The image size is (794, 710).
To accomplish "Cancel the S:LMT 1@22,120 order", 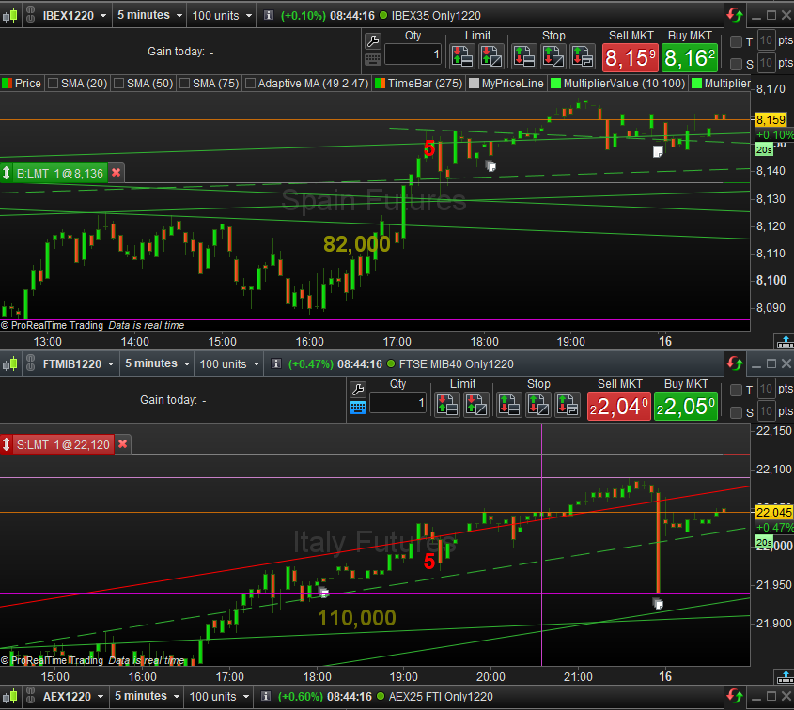I will point(122,444).
